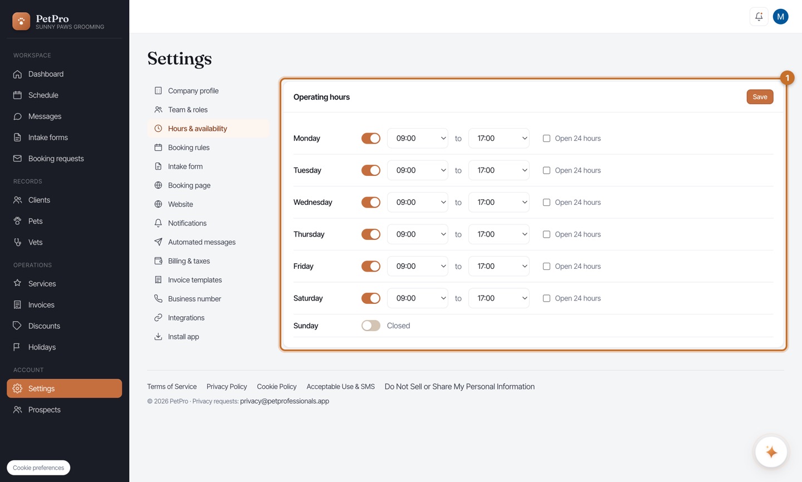Check Open 24 hours for Wednesday
Image resolution: width=802 pixels, height=482 pixels.
(x=546, y=202)
